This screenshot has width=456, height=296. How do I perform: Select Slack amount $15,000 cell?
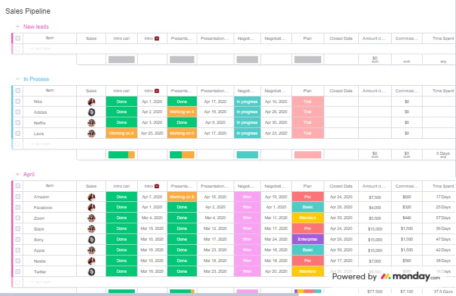[375, 229]
